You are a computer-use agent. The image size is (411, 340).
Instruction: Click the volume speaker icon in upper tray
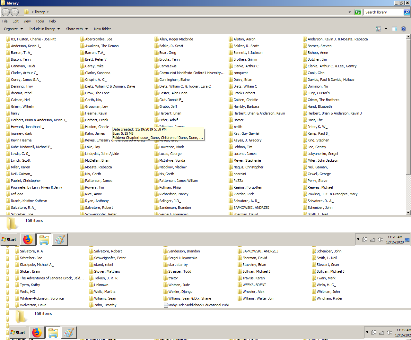380,240
